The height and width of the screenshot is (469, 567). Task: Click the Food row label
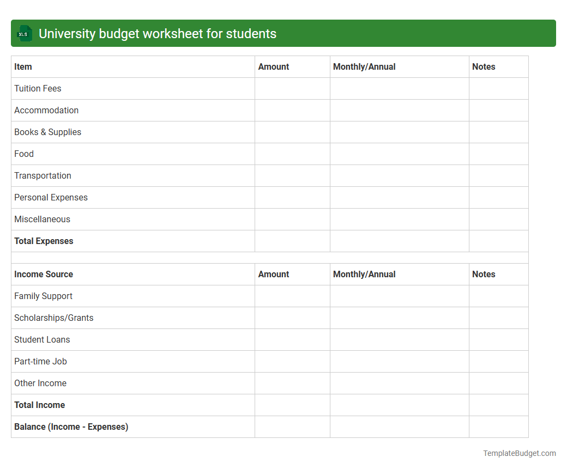pyautogui.click(x=24, y=154)
